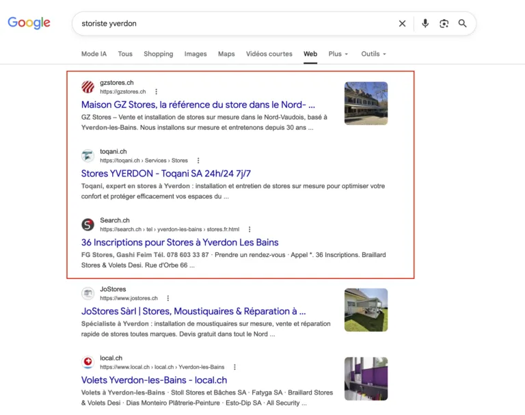Open the Maison GZ Stores result link

[x=198, y=105]
